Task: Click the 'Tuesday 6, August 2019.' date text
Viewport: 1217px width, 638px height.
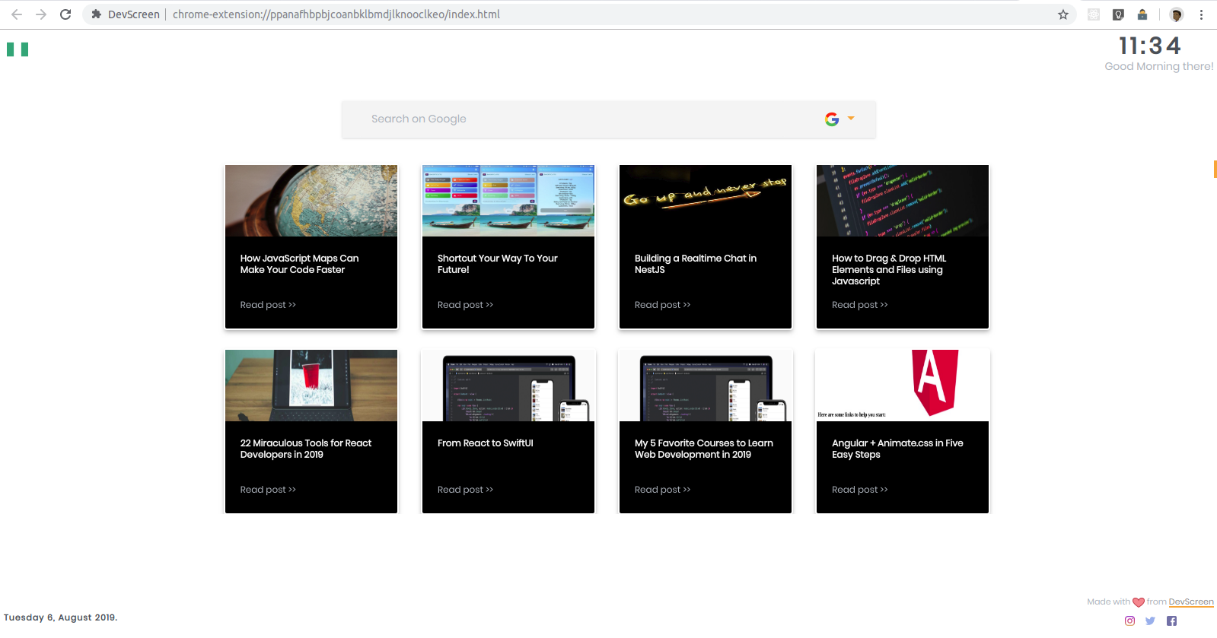Action: click(x=61, y=617)
